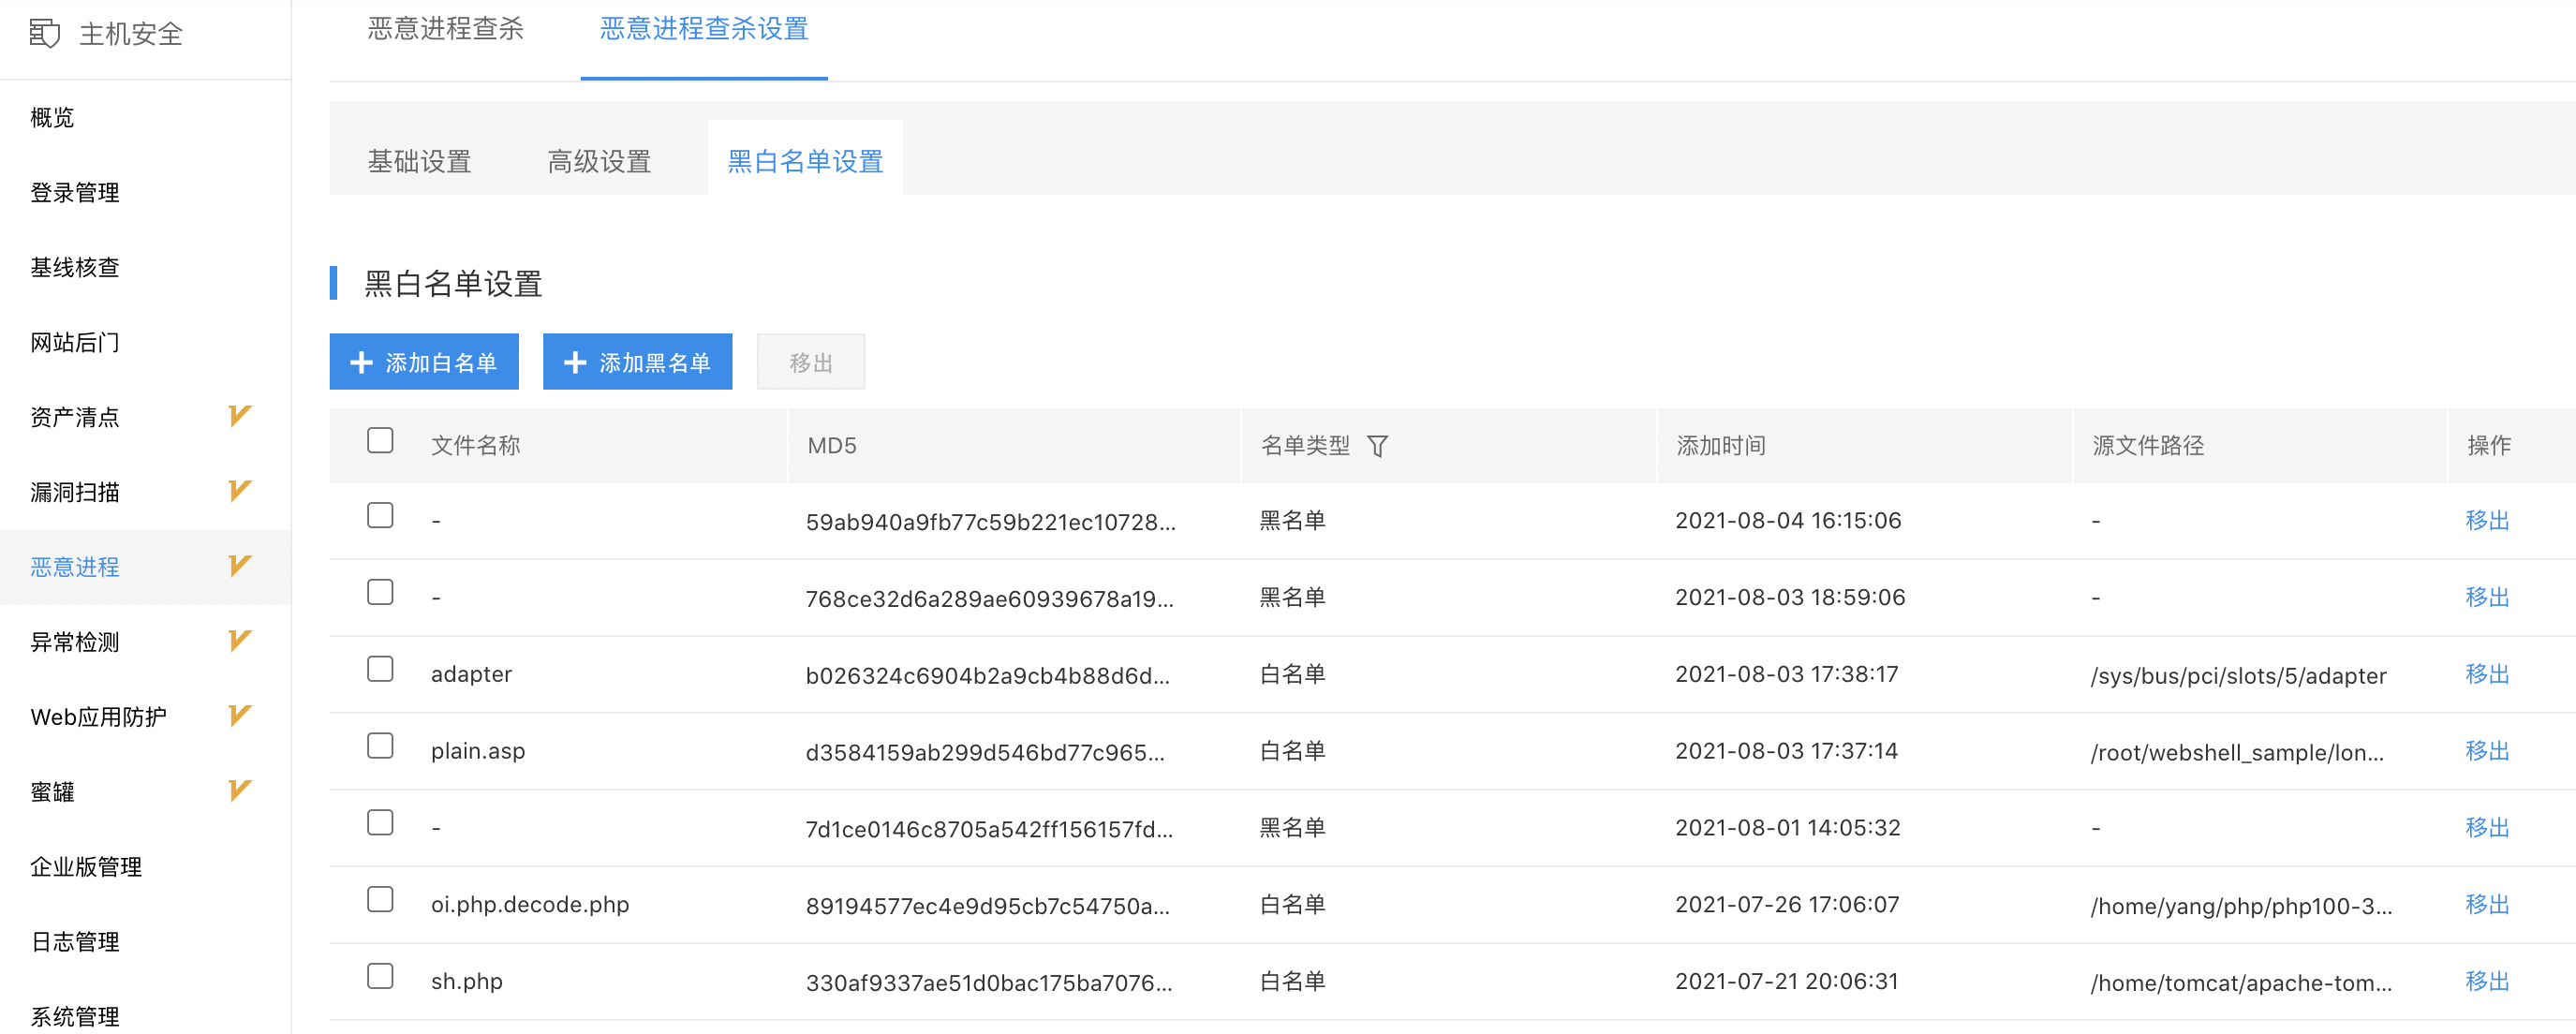Select the sh.php row checkbox
The width and height of the screenshot is (2576, 1034).
click(380, 976)
